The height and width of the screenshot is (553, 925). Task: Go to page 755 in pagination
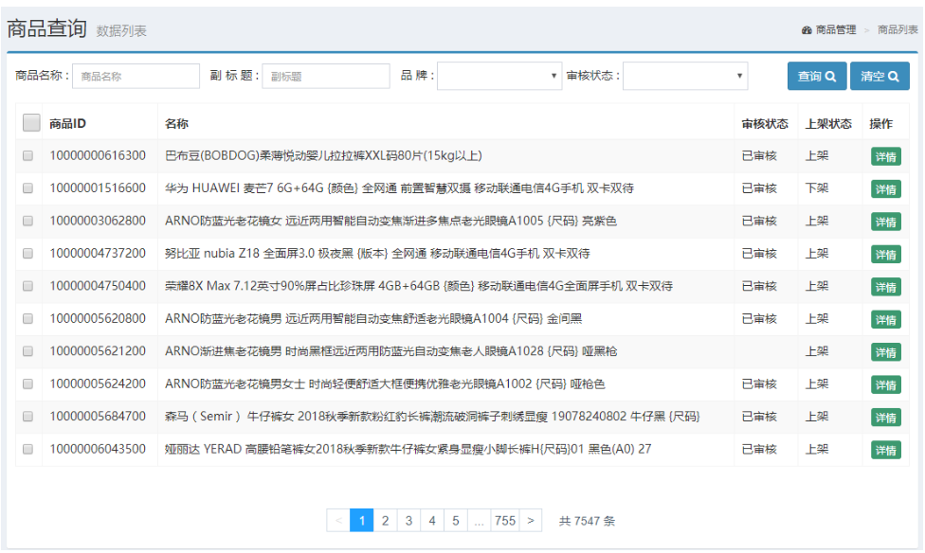(x=505, y=521)
